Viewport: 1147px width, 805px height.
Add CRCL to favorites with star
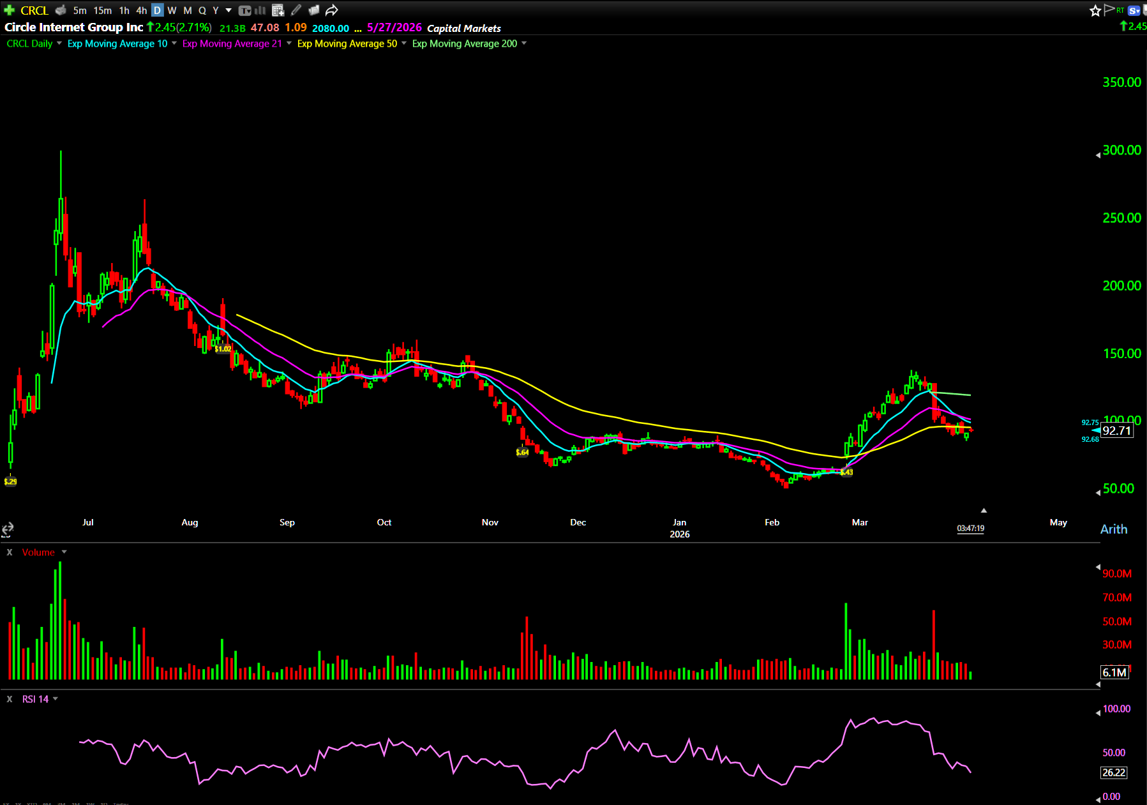[1095, 10]
